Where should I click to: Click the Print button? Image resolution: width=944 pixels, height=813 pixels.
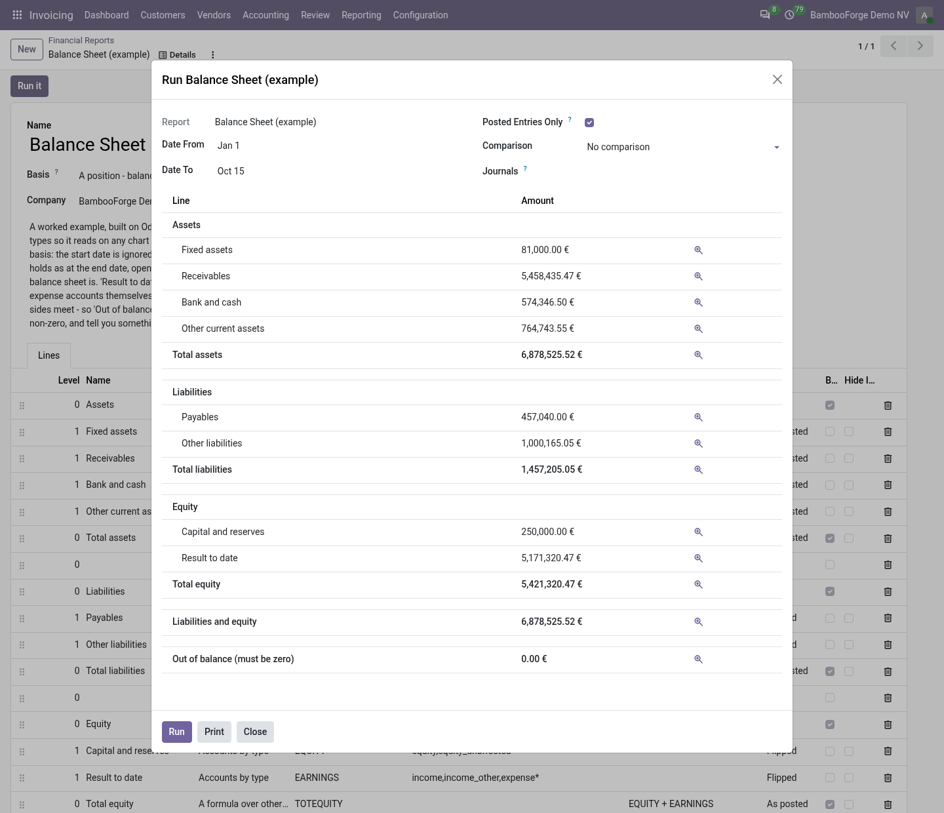point(214,732)
